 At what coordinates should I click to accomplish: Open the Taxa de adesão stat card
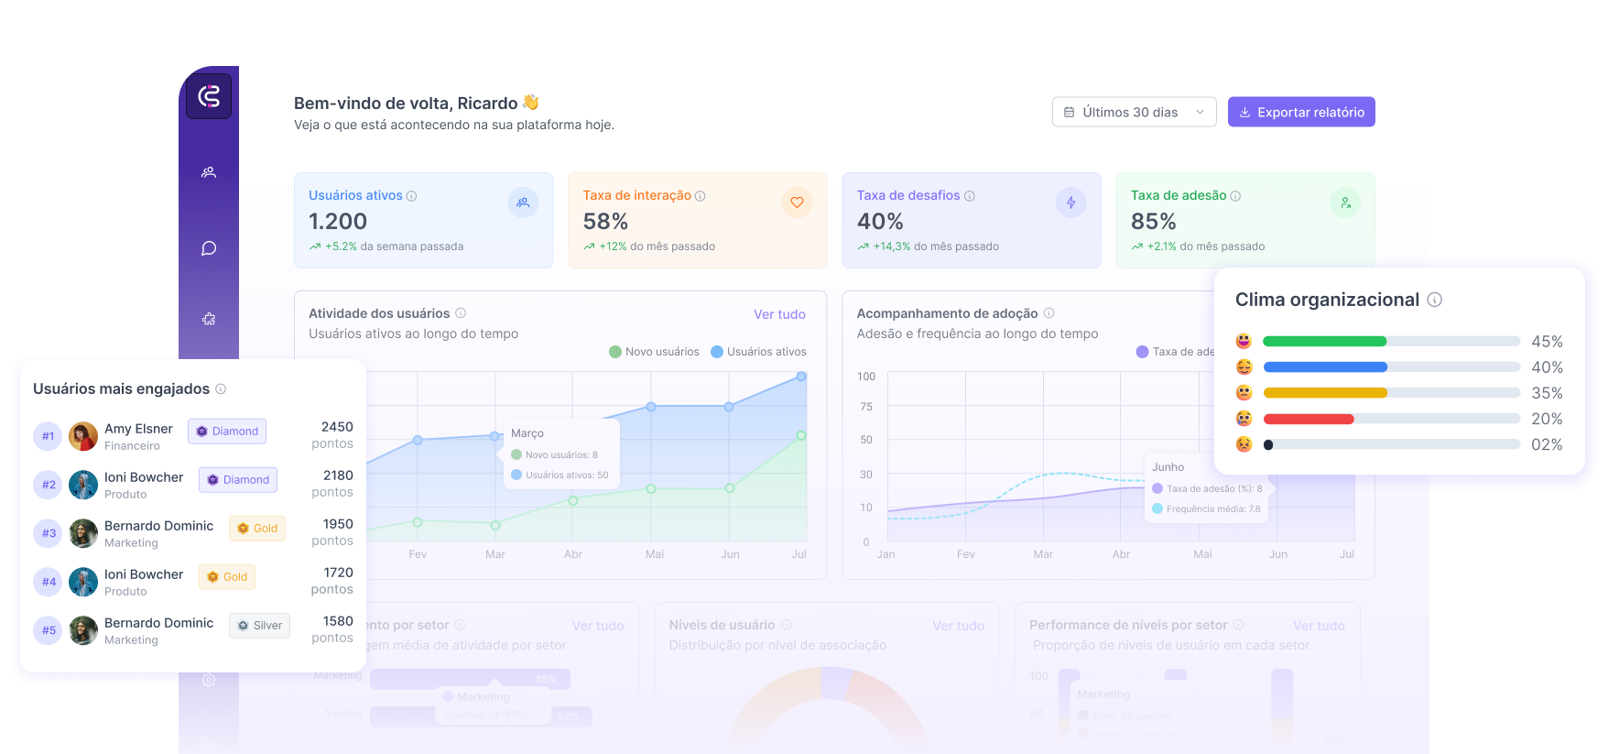pos(1244,221)
